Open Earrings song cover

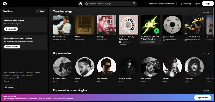tap(107, 25)
